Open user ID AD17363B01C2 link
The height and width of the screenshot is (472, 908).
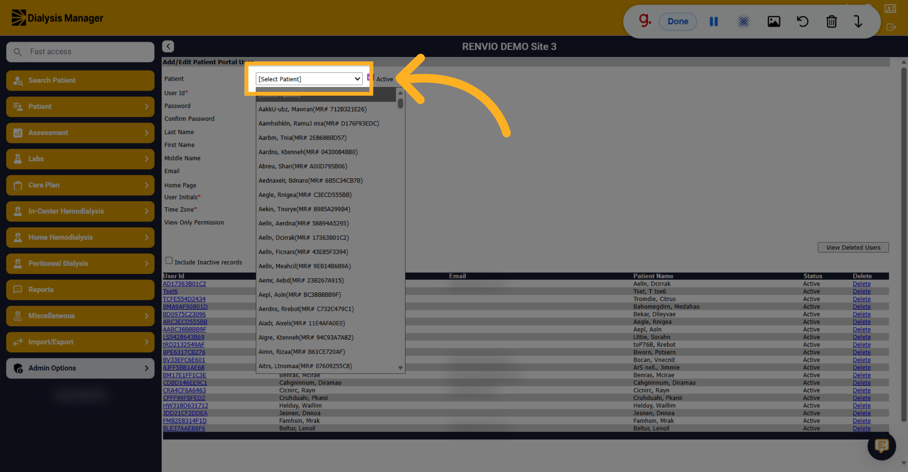[x=184, y=284]
